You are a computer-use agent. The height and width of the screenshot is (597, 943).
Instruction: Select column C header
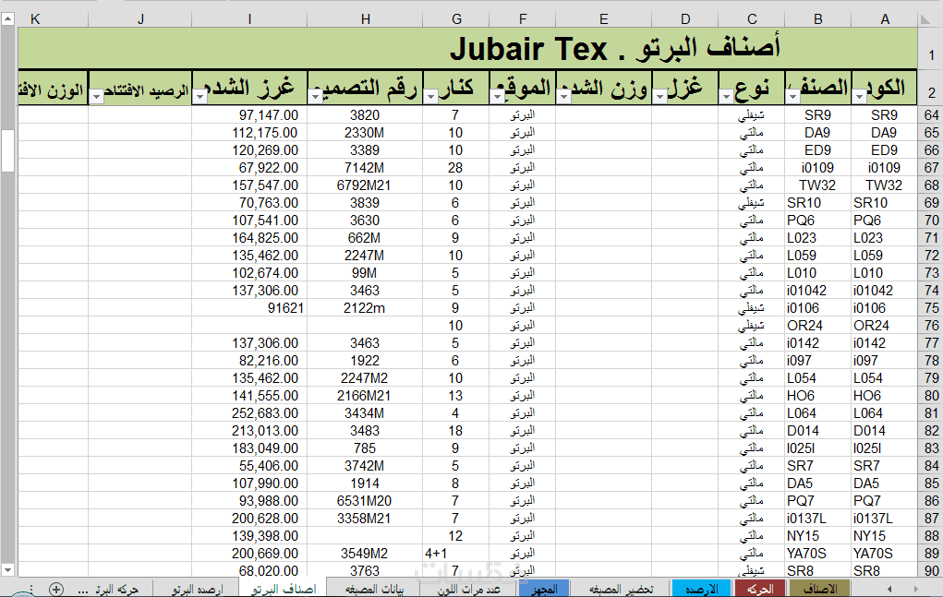(x=752, y=19)
